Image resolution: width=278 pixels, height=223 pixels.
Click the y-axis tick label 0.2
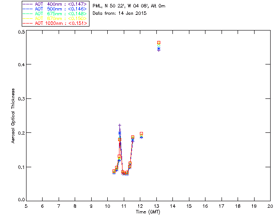(x=21, y=133)
